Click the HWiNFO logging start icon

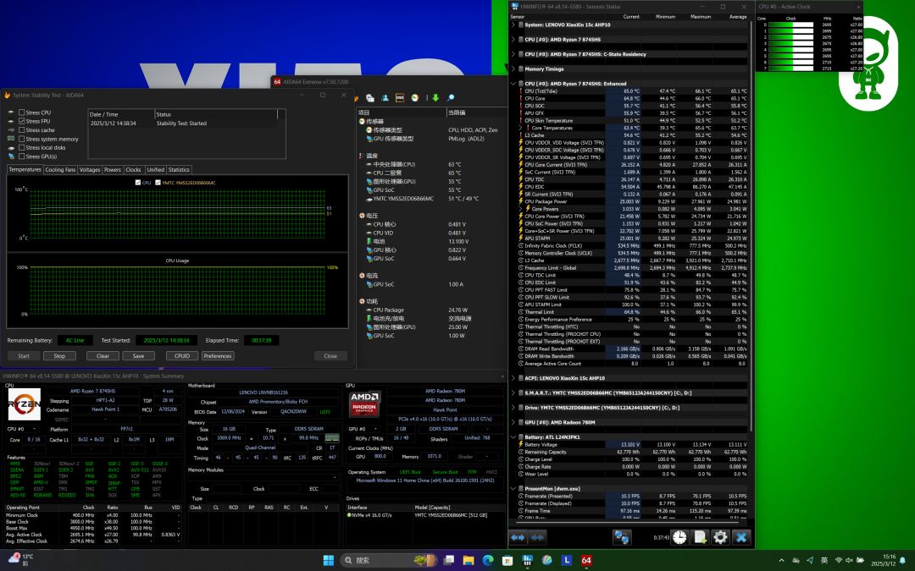tap(701, 537)
